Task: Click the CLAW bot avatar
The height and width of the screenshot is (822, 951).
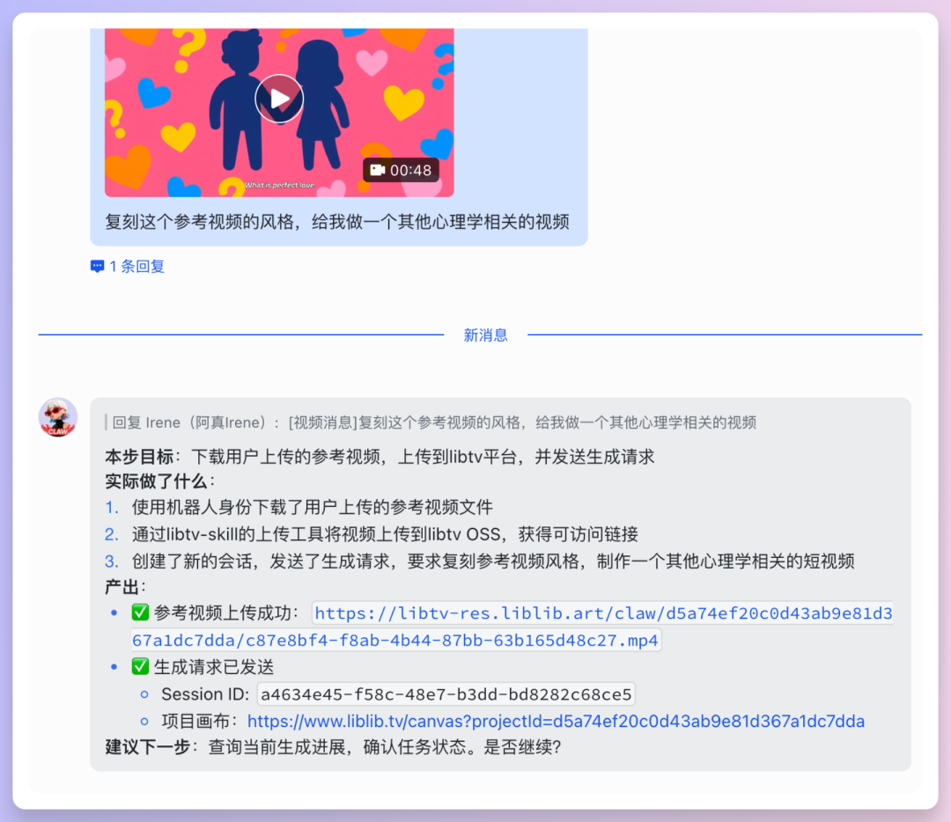Action: 57,416
